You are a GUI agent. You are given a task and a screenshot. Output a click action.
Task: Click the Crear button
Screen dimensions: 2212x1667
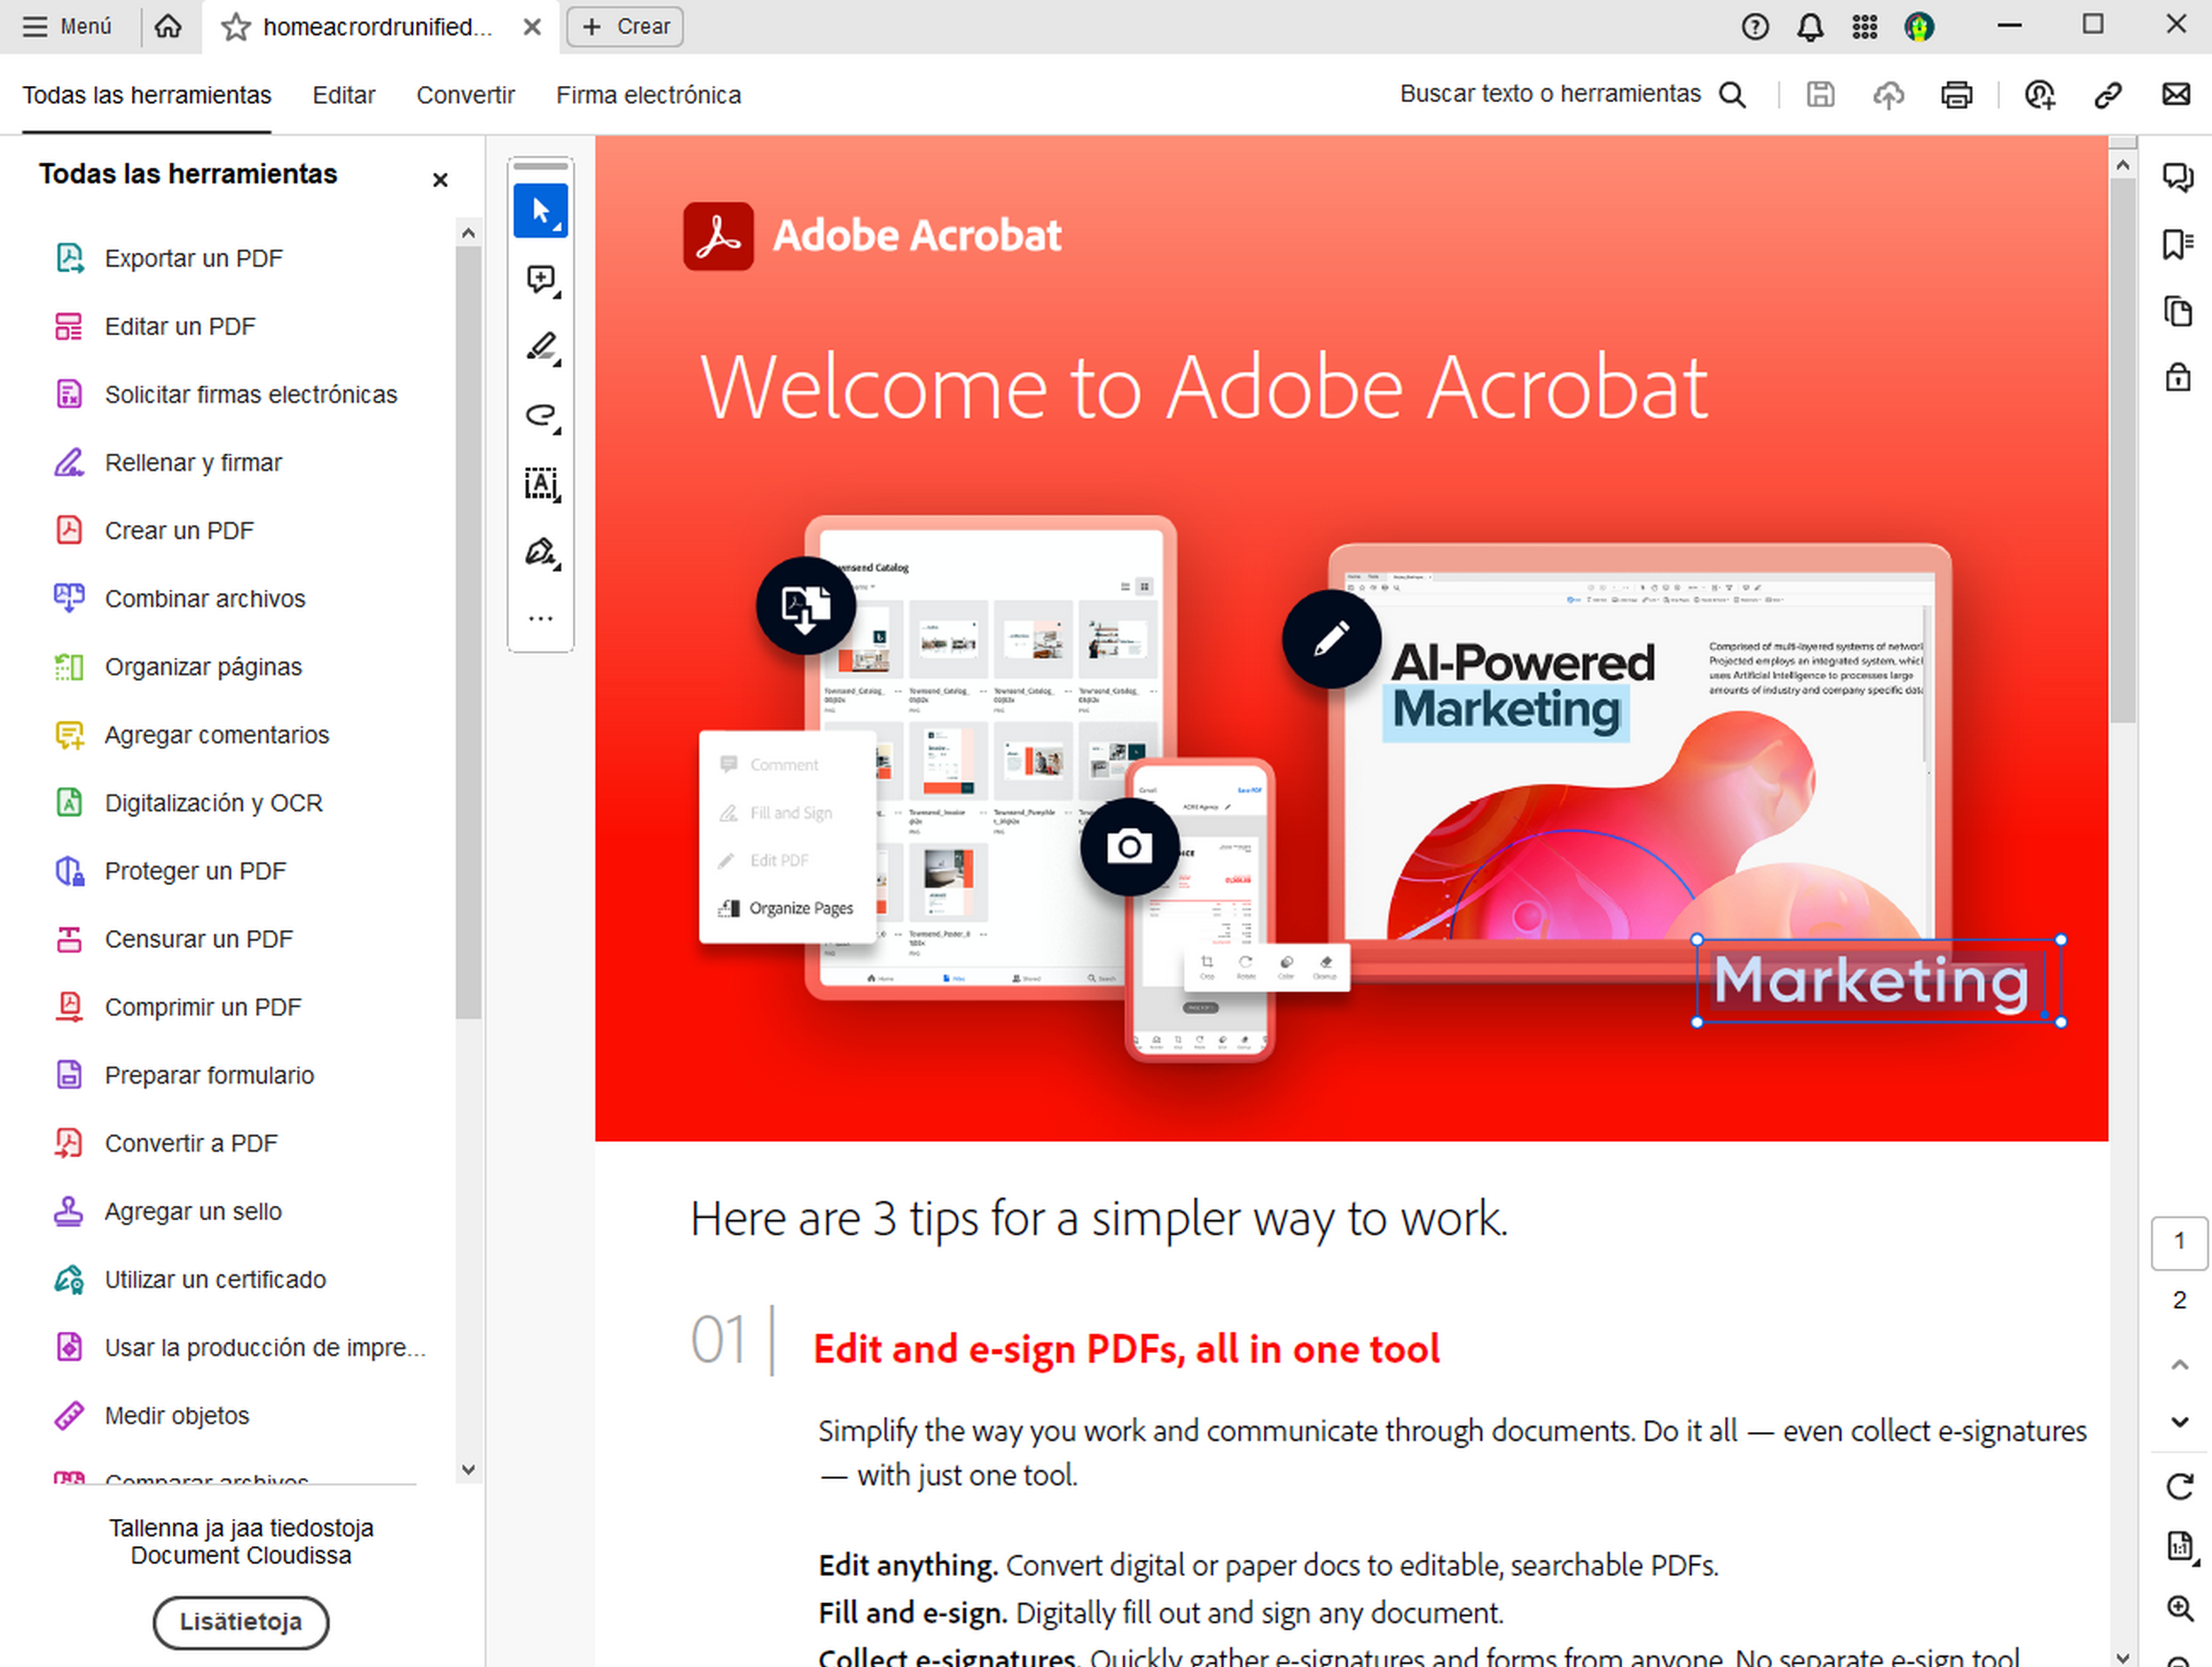click(625, 27)
